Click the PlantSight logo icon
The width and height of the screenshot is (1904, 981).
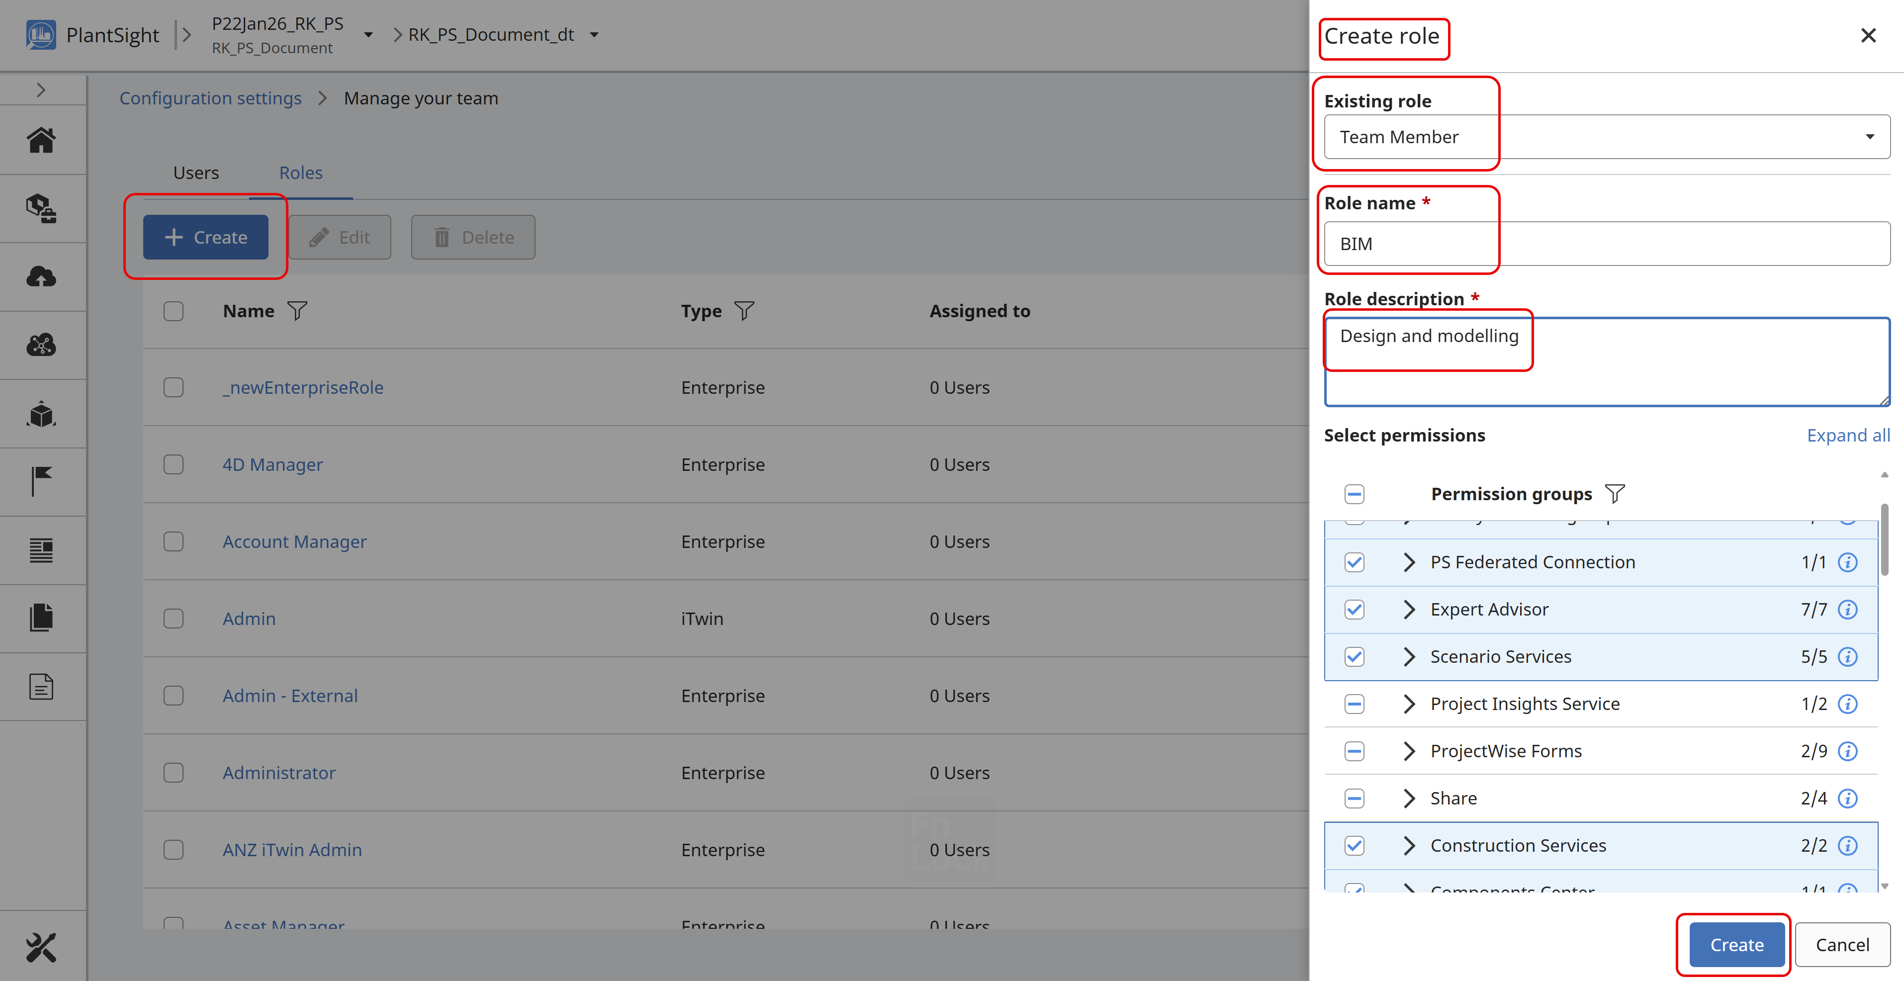click(41, 35)
